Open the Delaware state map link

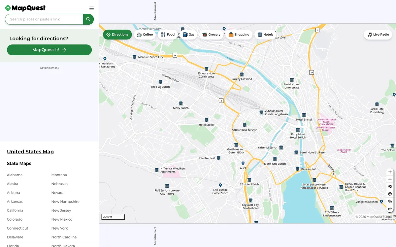(15, 237)
